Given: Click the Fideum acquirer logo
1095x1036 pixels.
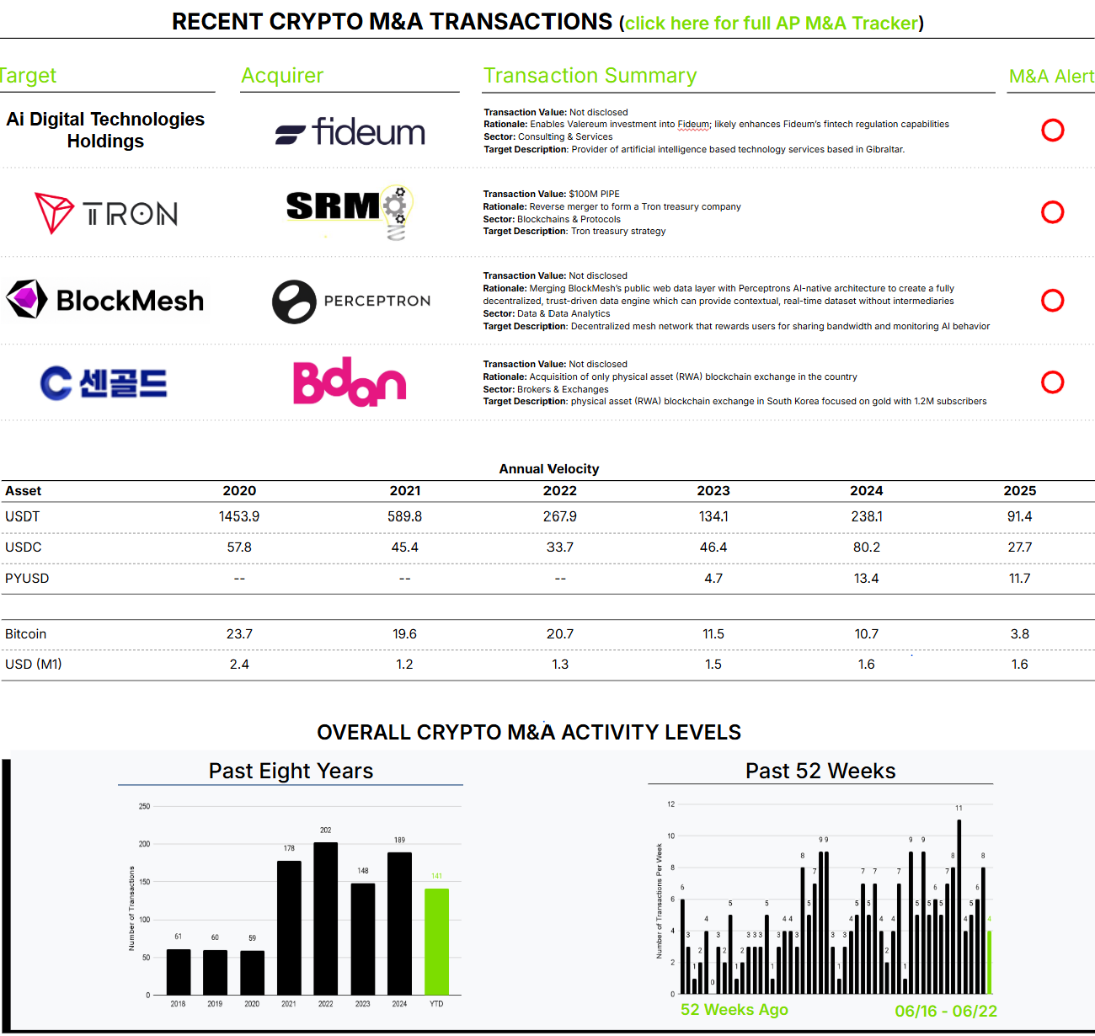Looking at the screenshot, I should (x=350, y=131).
